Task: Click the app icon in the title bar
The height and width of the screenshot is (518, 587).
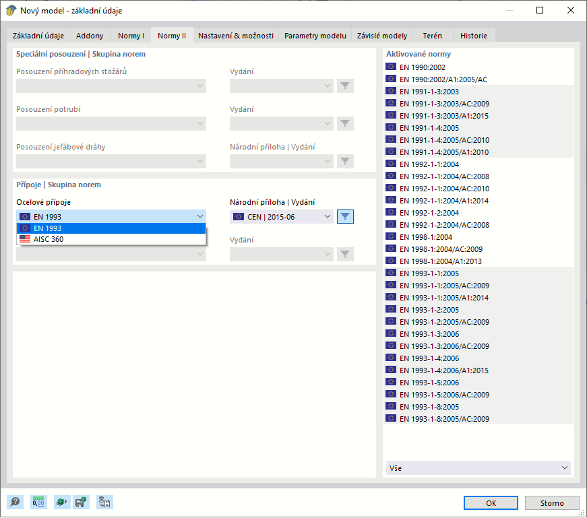Action: click(11, 11)
